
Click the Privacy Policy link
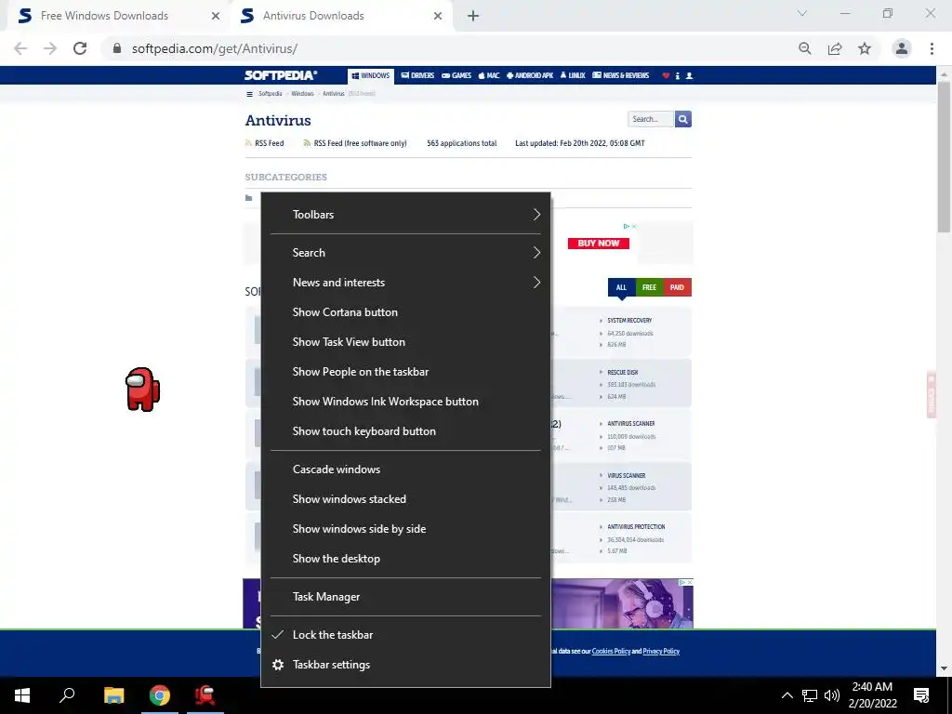click(x=661, y=651)
